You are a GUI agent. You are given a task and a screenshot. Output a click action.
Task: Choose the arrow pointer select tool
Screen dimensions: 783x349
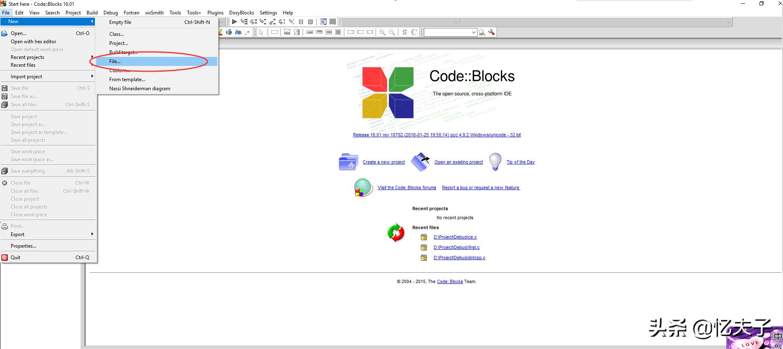(x=261, y=32)
